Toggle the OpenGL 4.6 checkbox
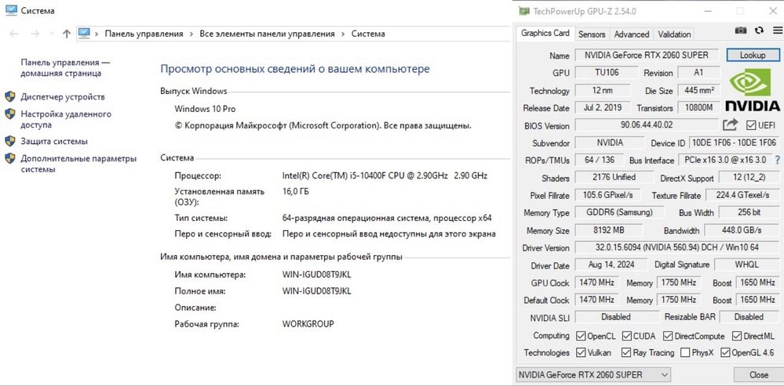Screen dimensions: 784x386 pos(725,352)
